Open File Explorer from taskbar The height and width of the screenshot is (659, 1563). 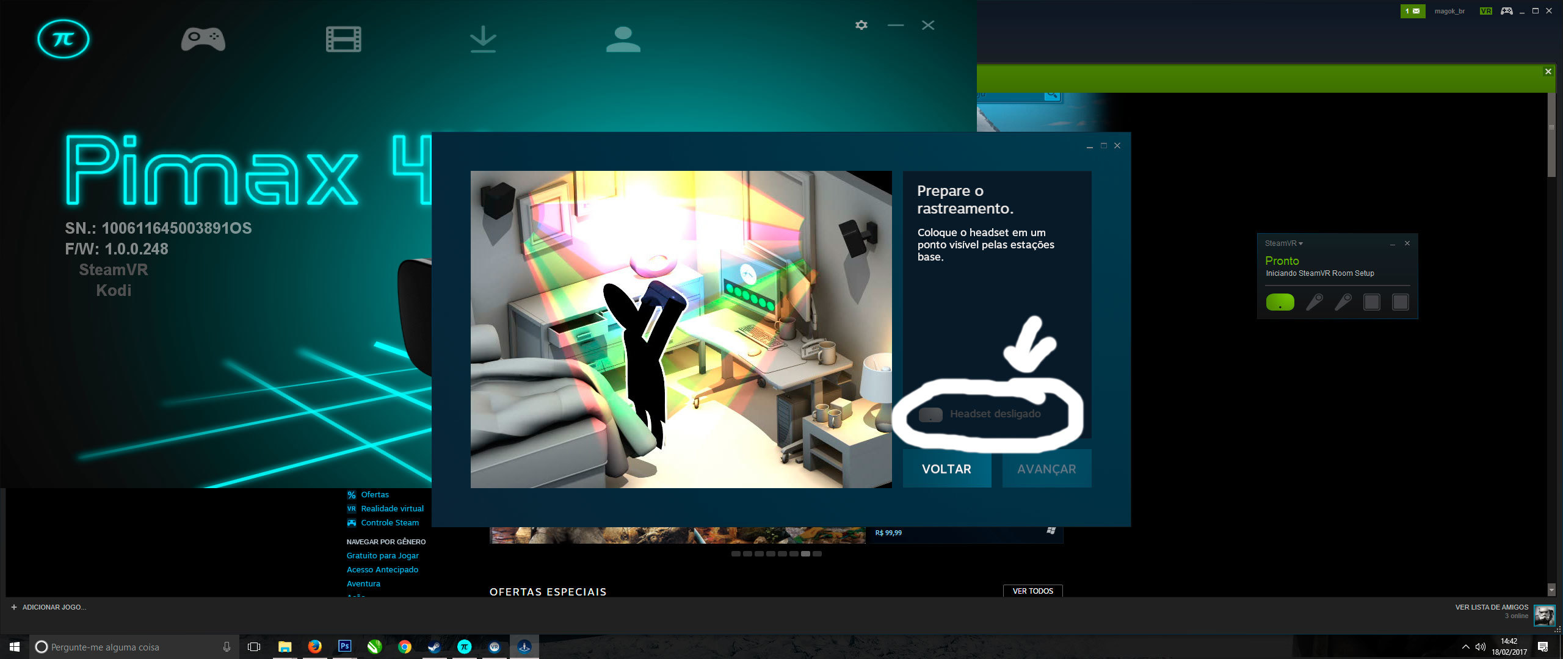coord(285,647)
